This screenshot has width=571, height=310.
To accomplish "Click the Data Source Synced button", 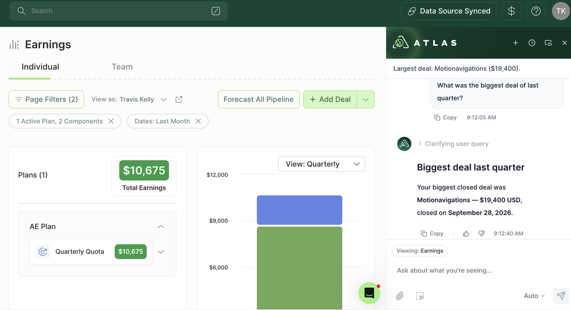I will [448, 11].
